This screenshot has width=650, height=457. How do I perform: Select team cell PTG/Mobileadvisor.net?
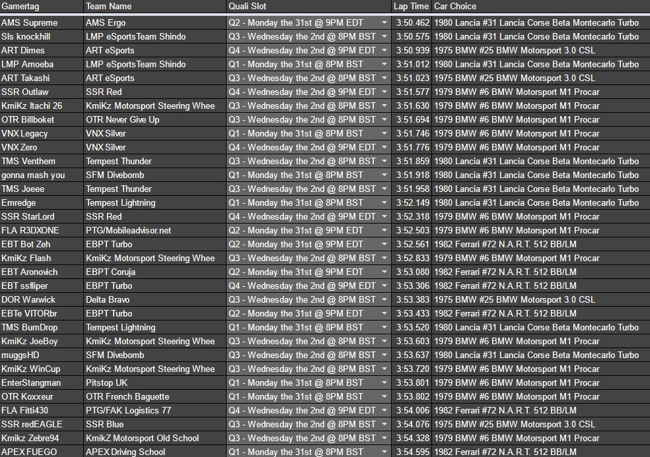[x=155, y=231]
